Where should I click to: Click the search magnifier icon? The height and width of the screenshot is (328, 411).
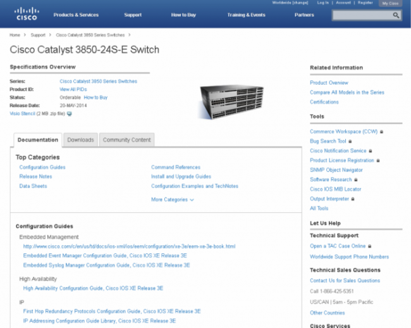point(396,15)
